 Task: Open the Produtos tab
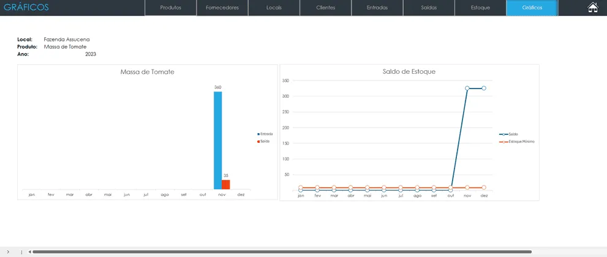pyautogui.click(x=171, y=8)
